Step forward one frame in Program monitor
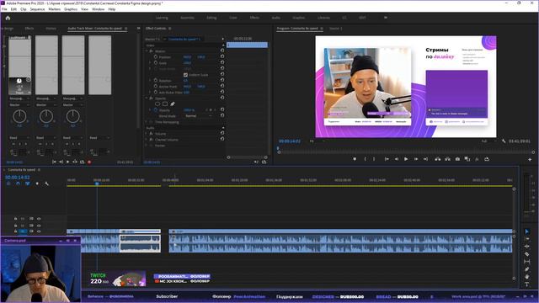This screenshot has height=303, width=539. pos(415,159)
